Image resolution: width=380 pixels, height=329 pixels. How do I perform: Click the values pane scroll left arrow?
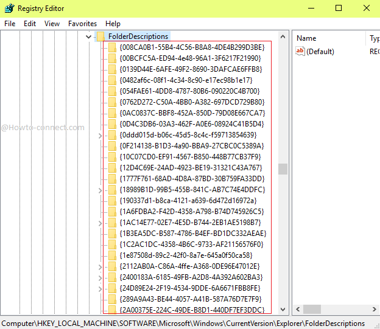coord(298,309)
